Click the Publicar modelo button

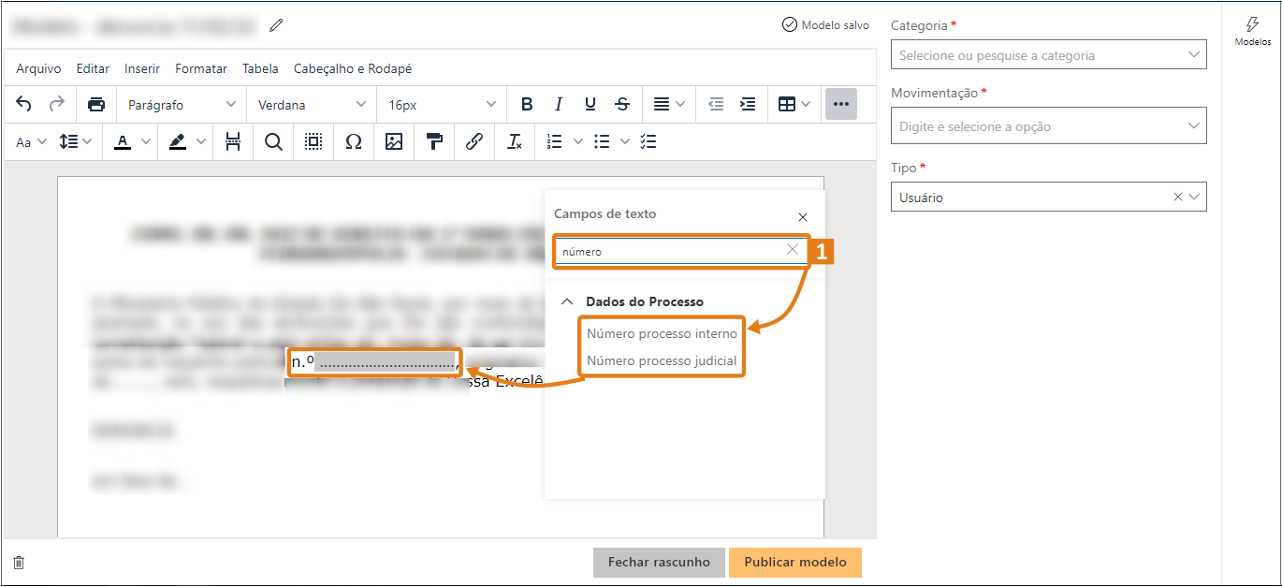coord(794,563)
